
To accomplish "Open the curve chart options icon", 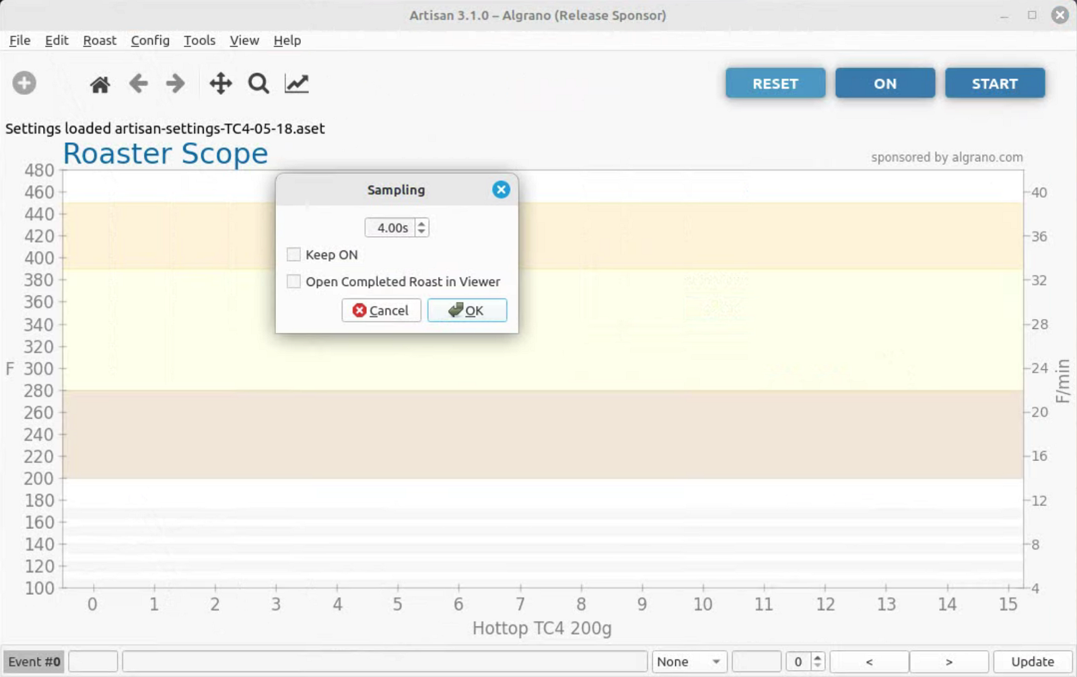I will coord(297,83).
